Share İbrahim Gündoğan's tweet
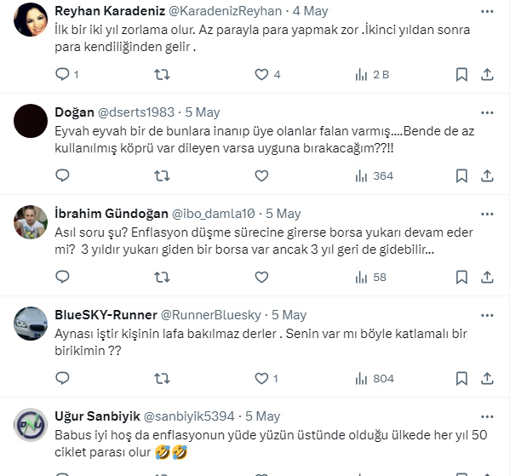This screenshot has height=476, width=527. pyautogui.click(x=487, y=278)
